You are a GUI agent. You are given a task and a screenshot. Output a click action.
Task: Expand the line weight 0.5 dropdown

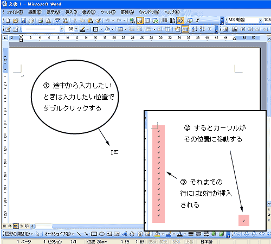pyautogui.click(x=76, y=29)
